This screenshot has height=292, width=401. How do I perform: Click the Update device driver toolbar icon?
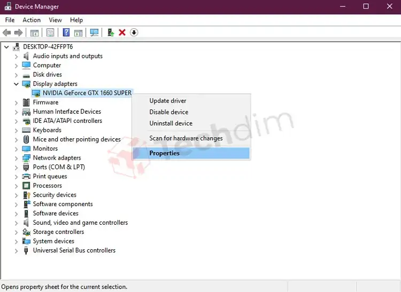pyautogui.click(x=111, y=33)
